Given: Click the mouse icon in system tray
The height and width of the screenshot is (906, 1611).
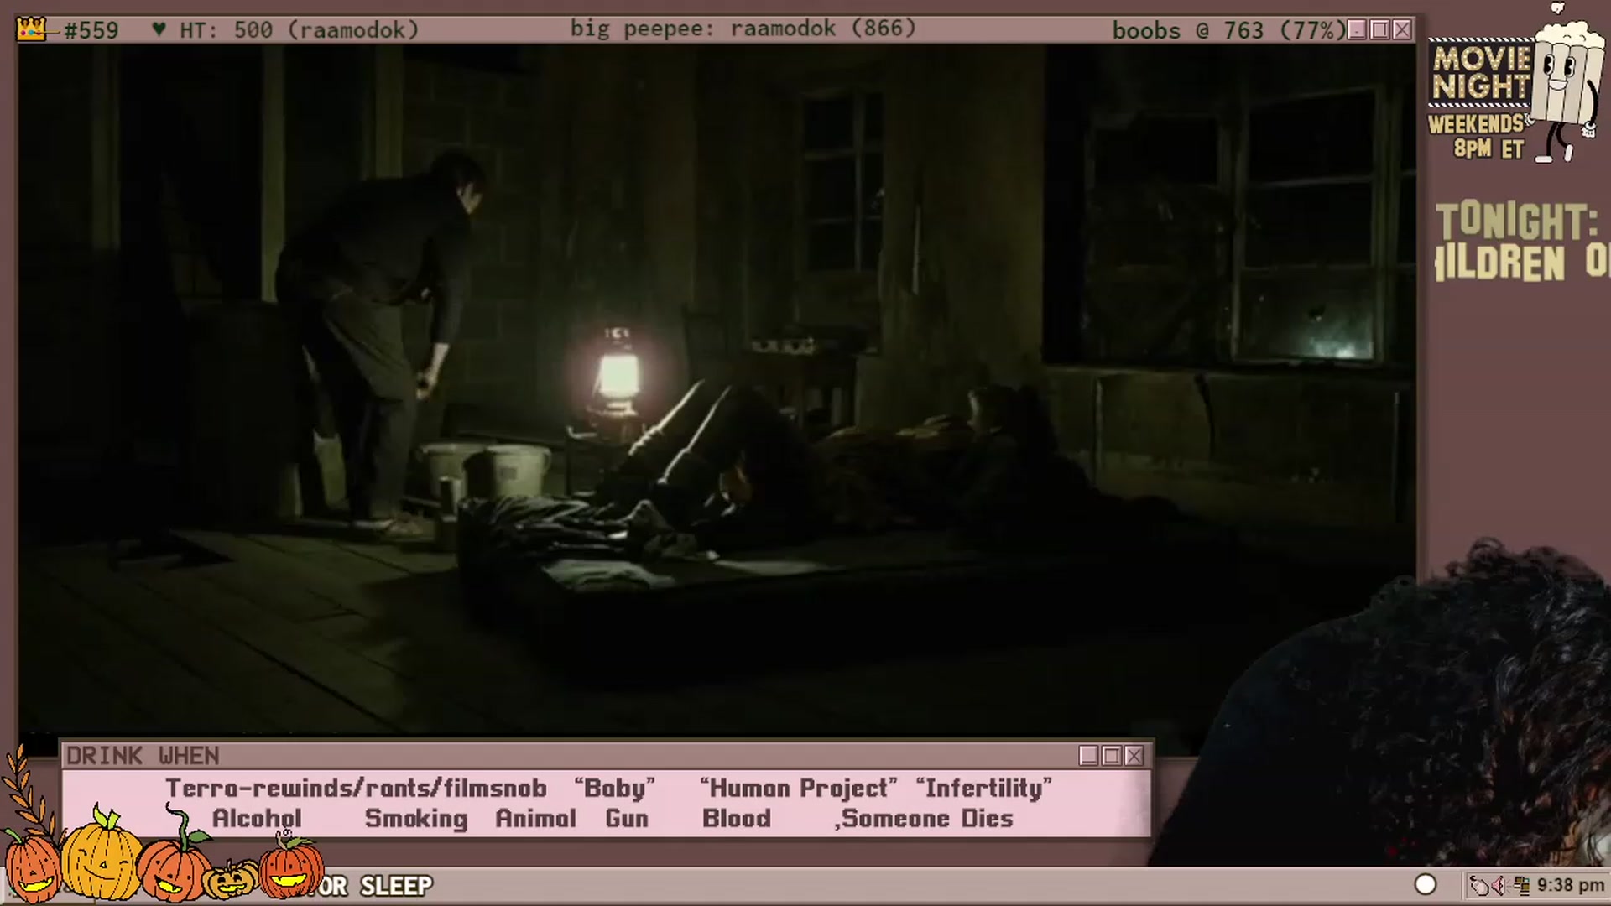Looking at the screenshot, I should 1480,885.
